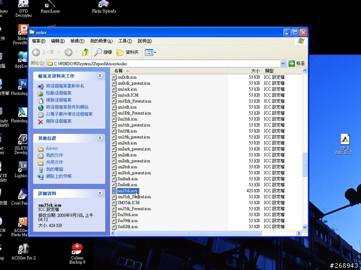This screenshot has height=270, width=361.
Task: Open the Views icon menu
Action: point(151,52)
